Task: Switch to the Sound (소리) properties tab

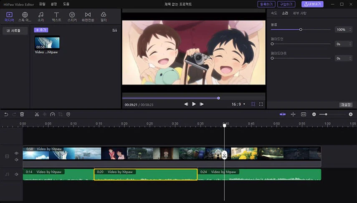Action: tap(285, 13)
